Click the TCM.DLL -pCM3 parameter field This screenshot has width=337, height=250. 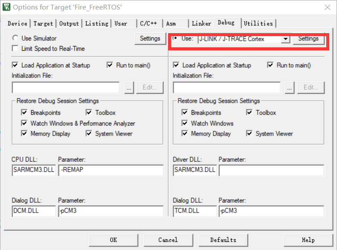coord(271,211)
